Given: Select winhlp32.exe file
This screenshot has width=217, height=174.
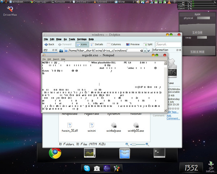Looking at the screenshot, I should click(x=136, y=127).
